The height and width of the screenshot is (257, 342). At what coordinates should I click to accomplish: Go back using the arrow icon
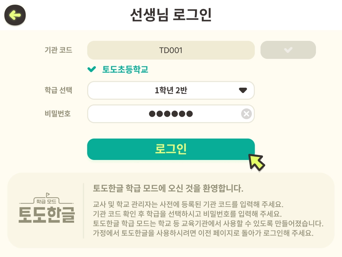[x=15, y=15]
